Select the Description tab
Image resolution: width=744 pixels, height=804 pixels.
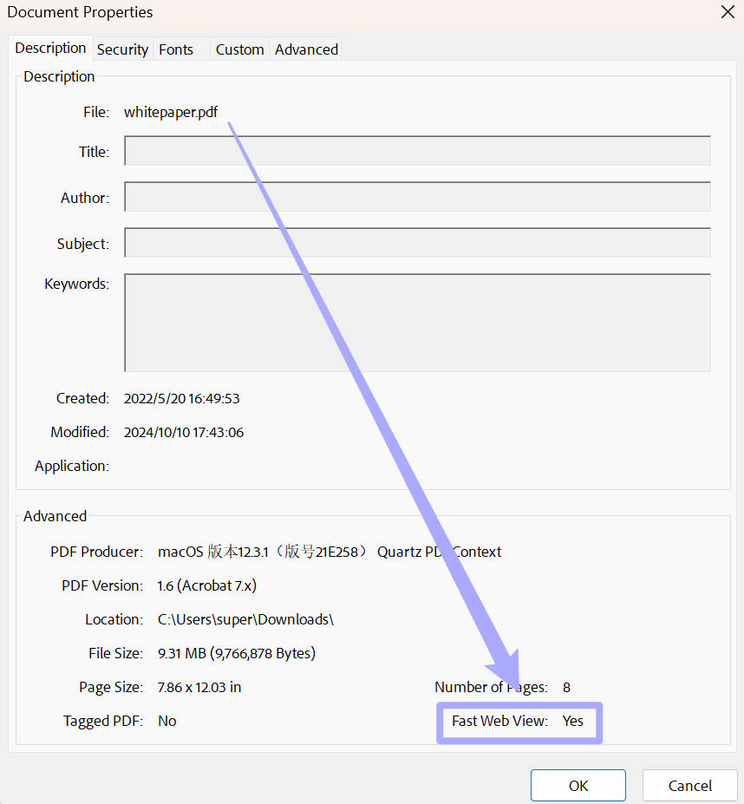pyautogui.click(x=49, y=48)
